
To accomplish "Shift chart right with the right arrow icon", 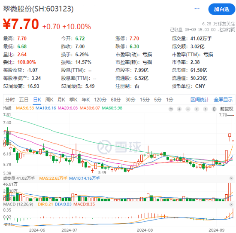I will click(x=205, y=109).
